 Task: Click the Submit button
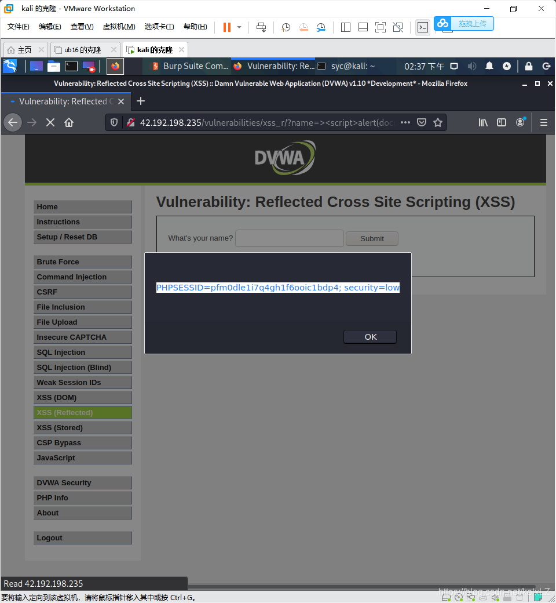point(372,239)
